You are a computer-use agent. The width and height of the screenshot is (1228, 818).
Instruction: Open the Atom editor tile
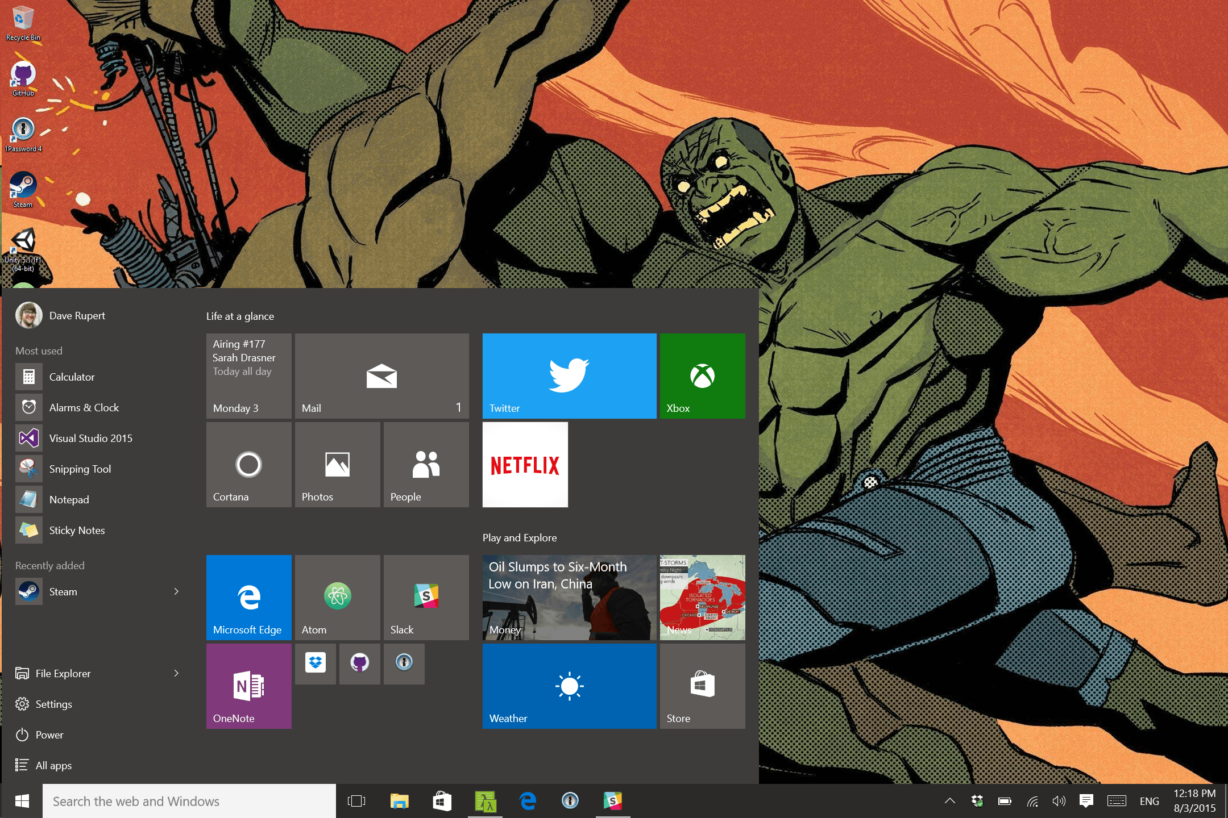coord(337,597)
